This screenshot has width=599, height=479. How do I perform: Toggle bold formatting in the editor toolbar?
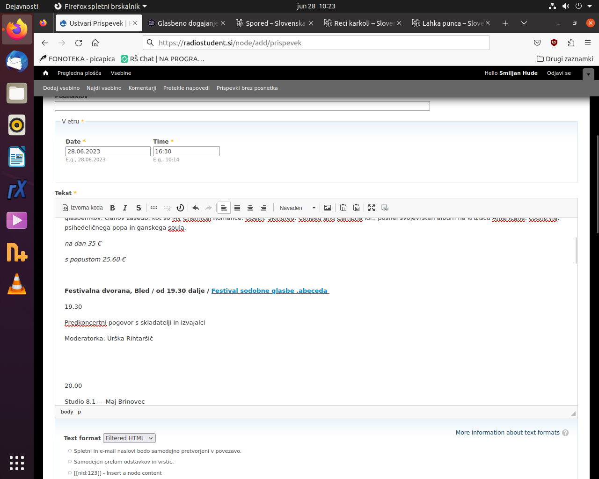pyautogui.click(x=112, y=208)
